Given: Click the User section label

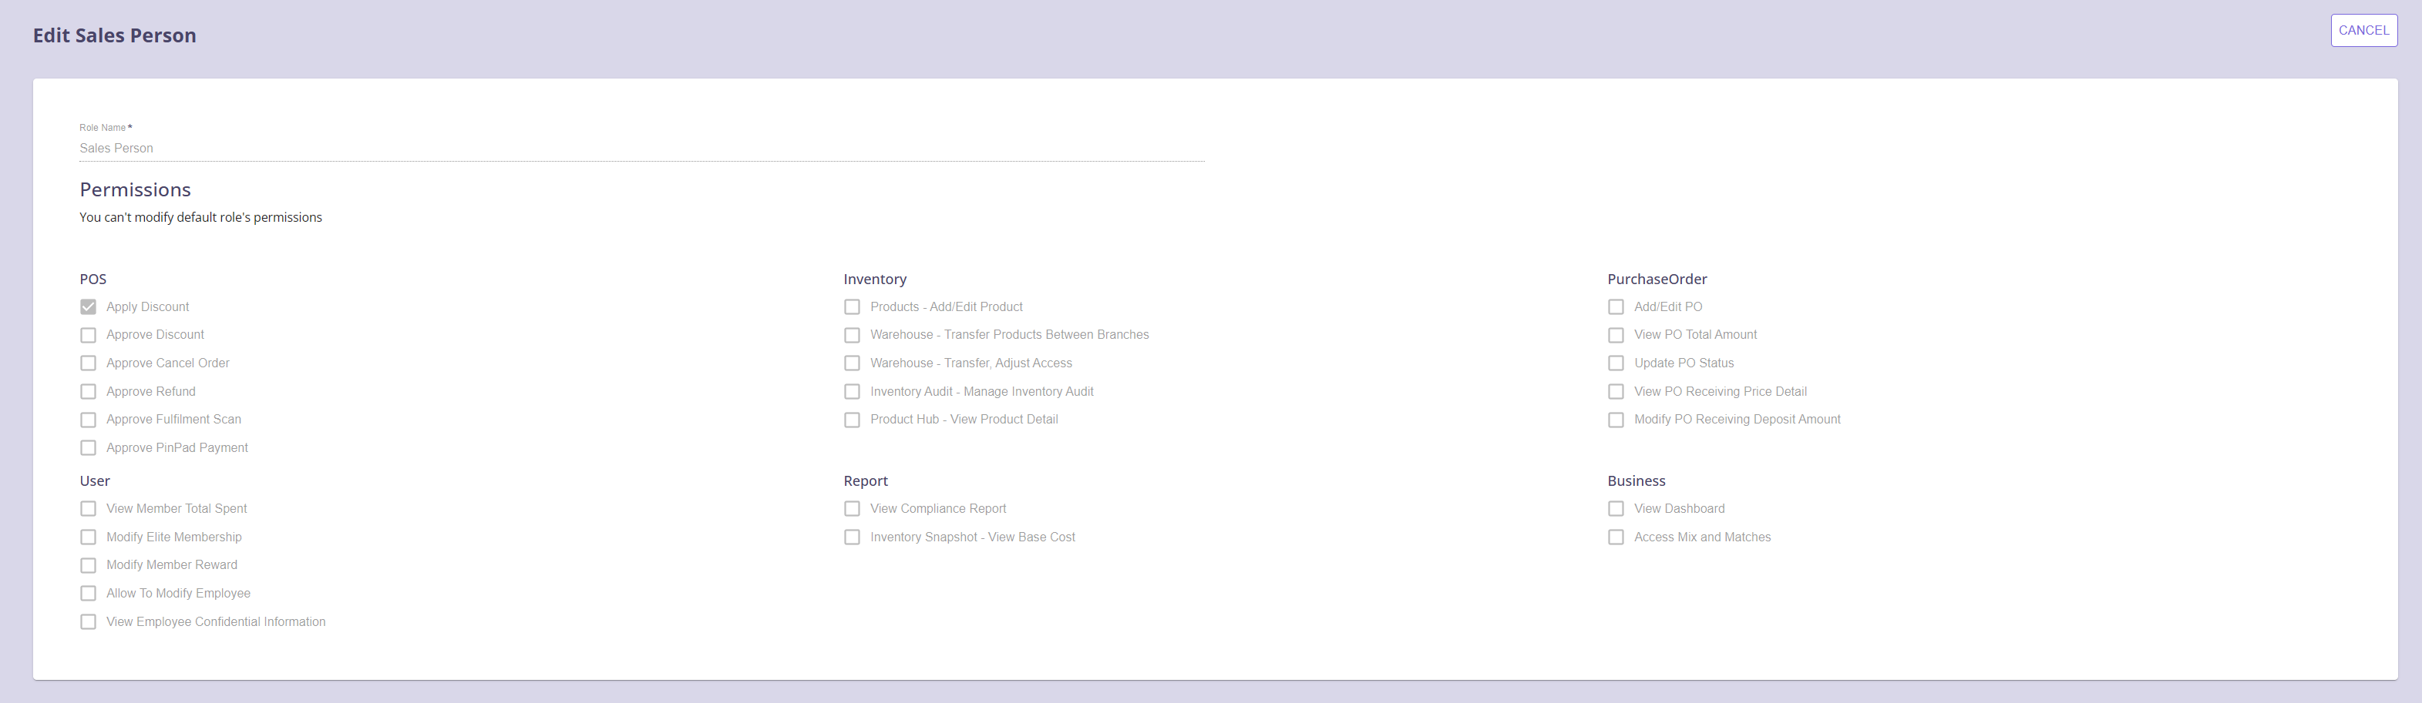Looking at the screenshot, I should (95, 480).
